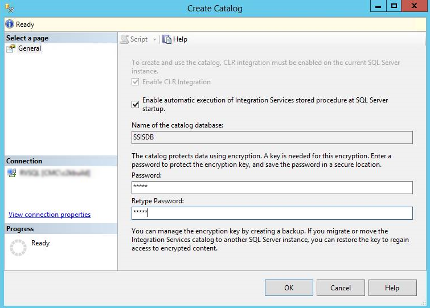Screen dimensions: 430x308
Task: Click the General page icon
Action: (x=11, y=48)
